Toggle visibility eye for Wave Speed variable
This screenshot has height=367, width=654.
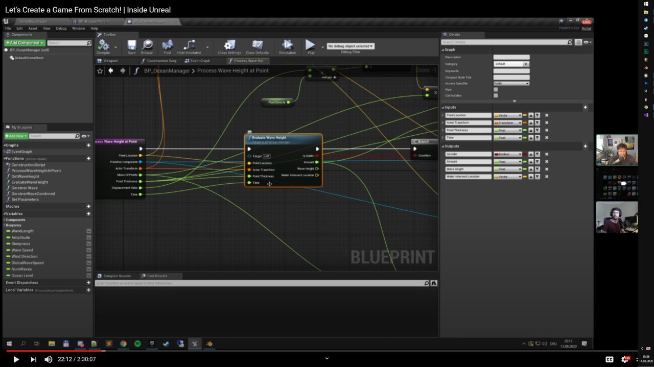89,250
